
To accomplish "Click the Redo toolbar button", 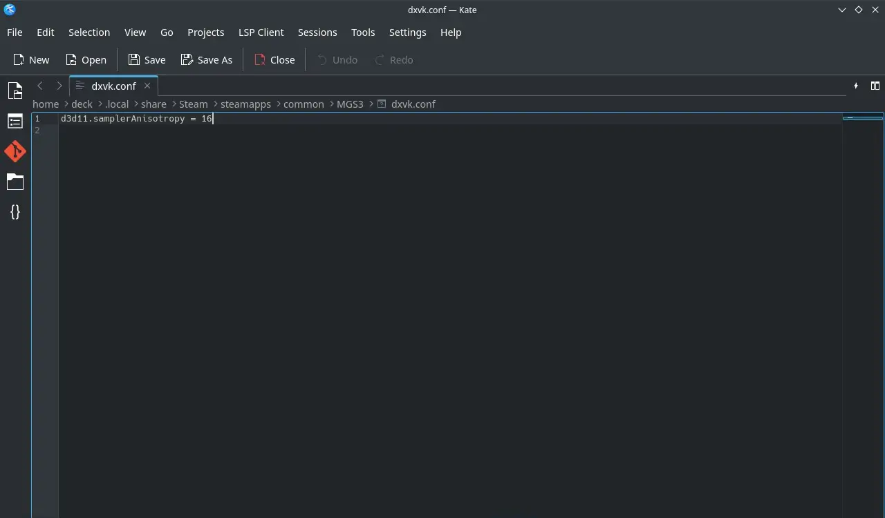I will (x=394, y=60).
